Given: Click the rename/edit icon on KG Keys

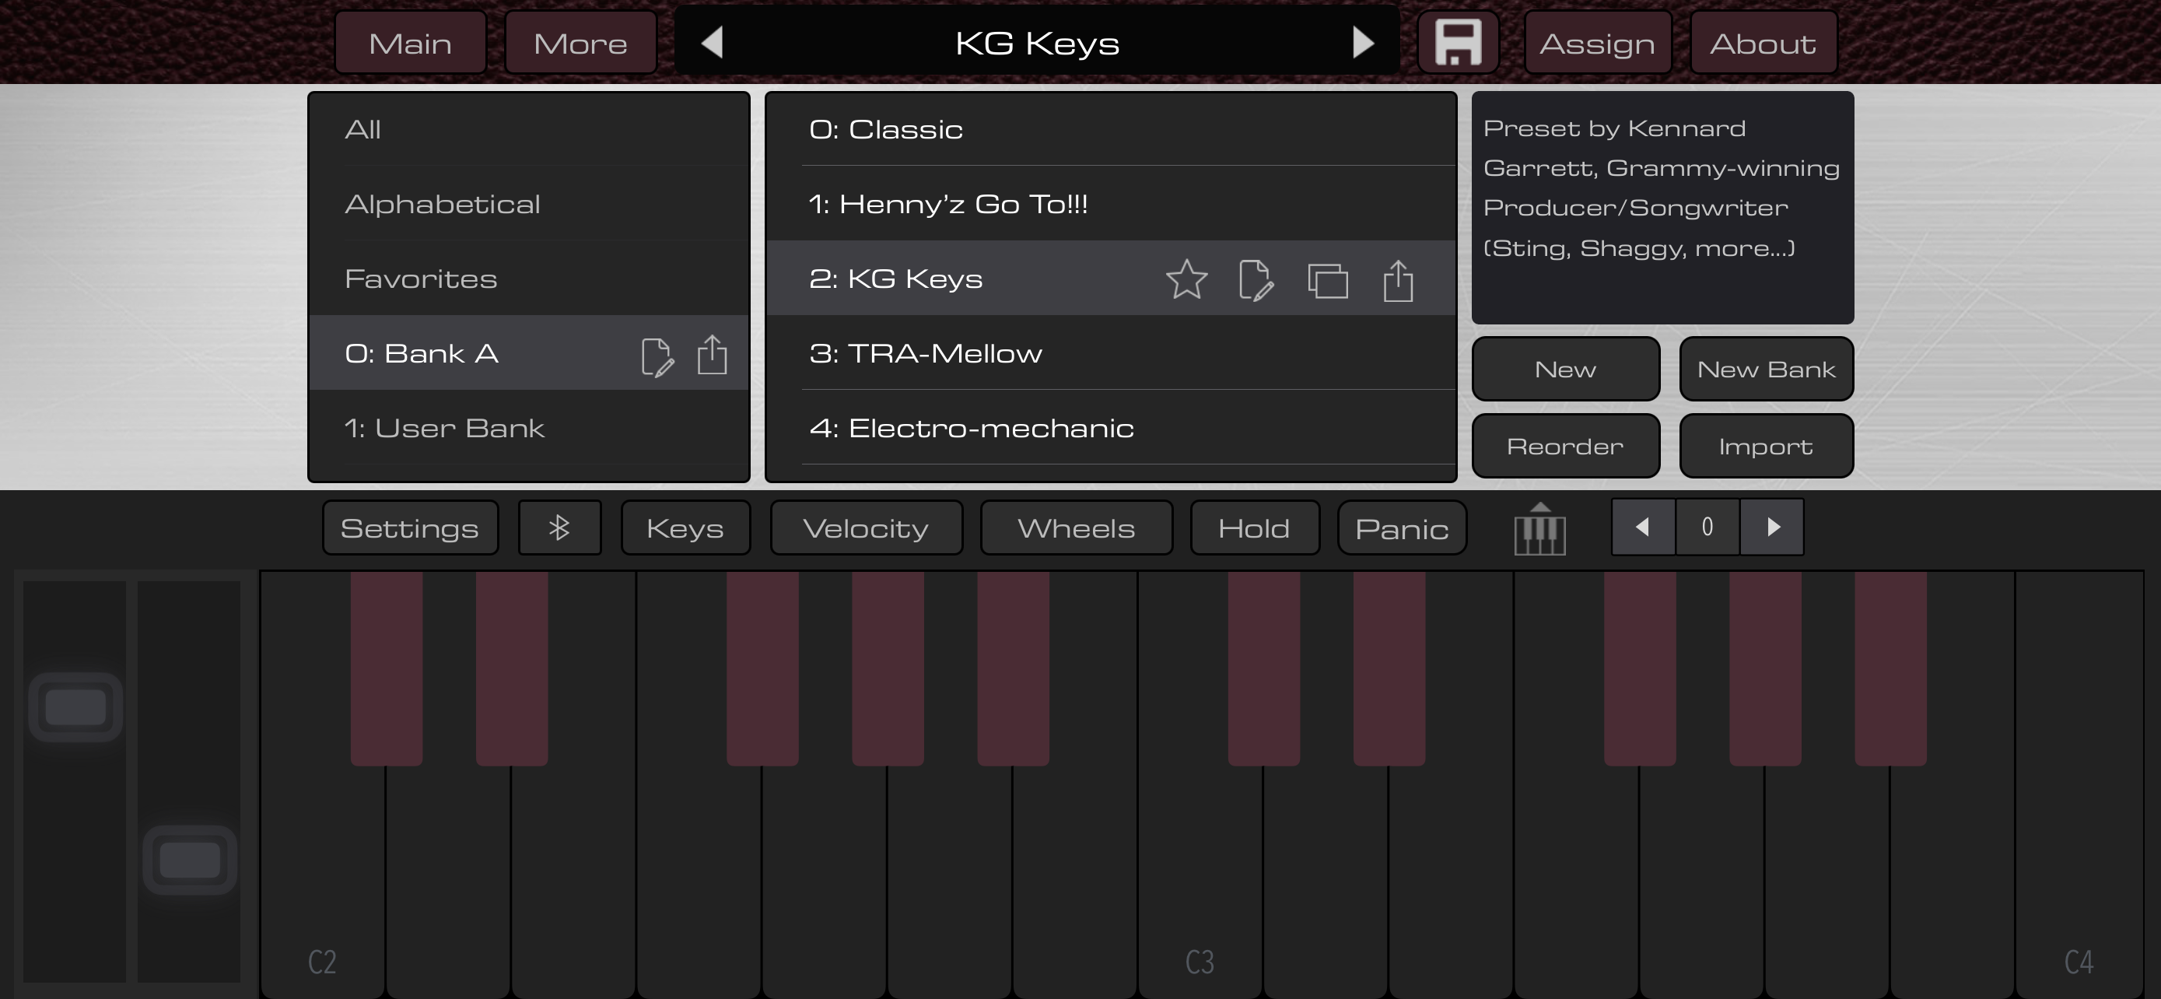Looking at the screenshot, I should click(1255, 279).
